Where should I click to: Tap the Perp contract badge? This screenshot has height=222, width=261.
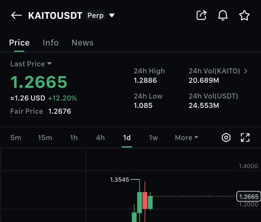coord(95,15)
